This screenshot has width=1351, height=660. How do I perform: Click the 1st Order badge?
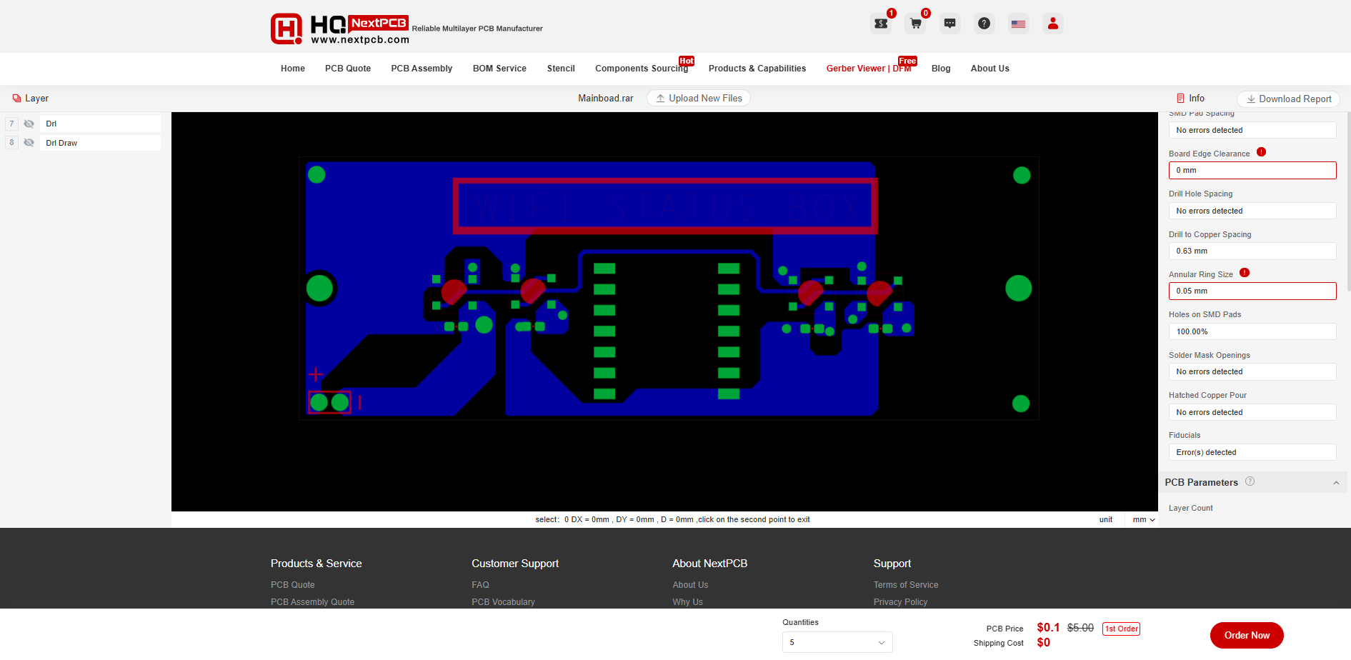pos(1121,629)
